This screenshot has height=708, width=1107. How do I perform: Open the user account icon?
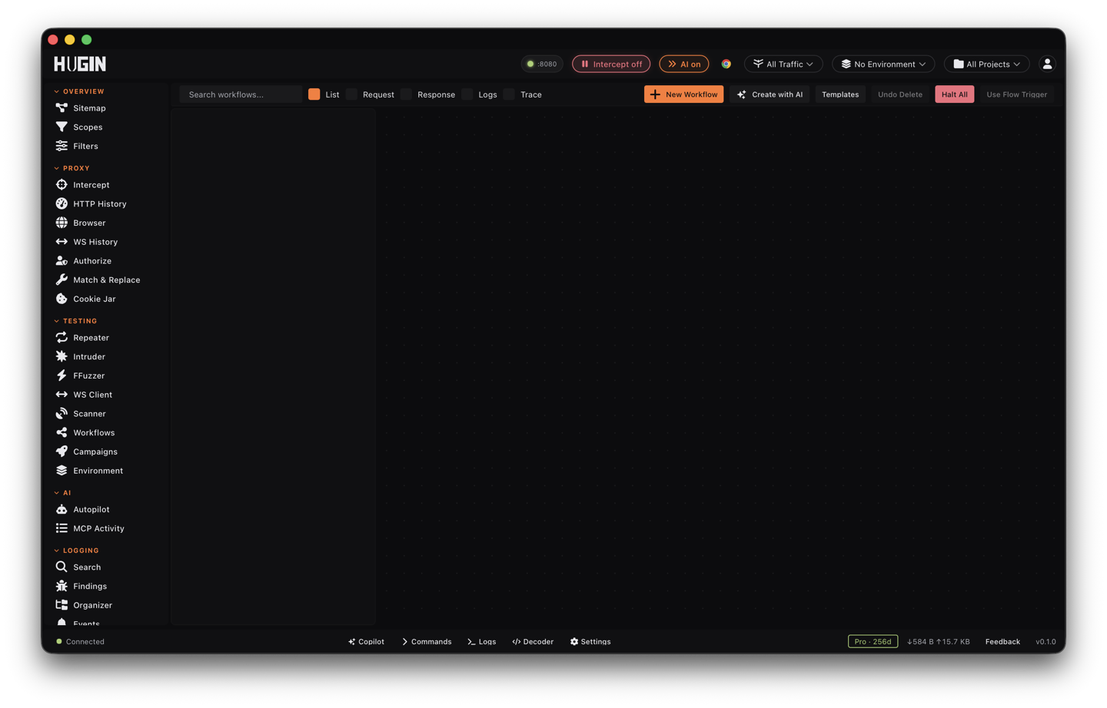click(x=1047, y=64)
